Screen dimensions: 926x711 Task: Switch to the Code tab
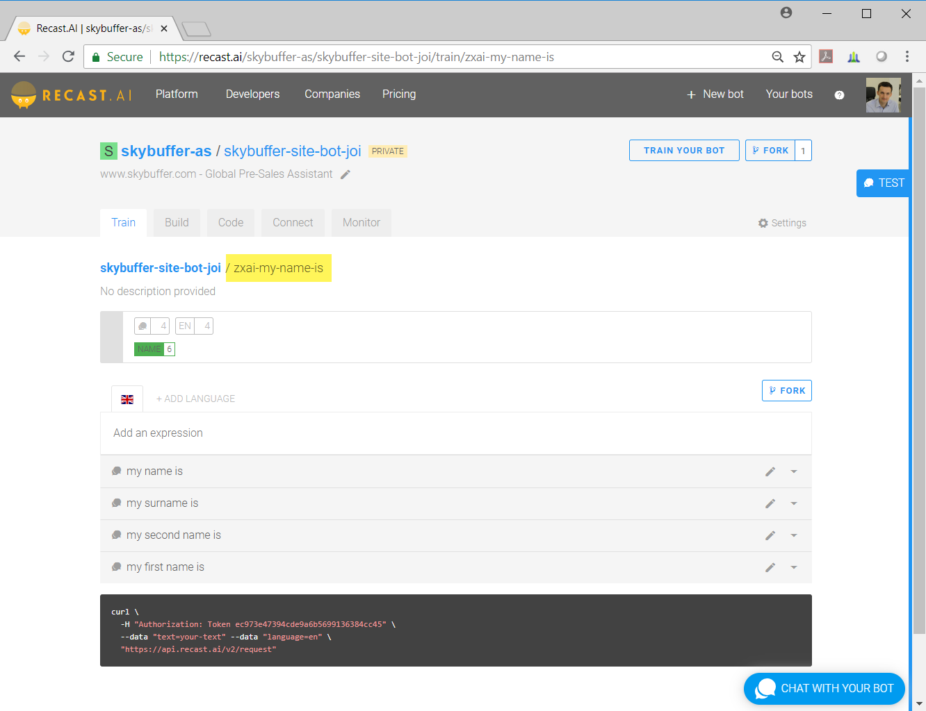[x=231, y=223]
